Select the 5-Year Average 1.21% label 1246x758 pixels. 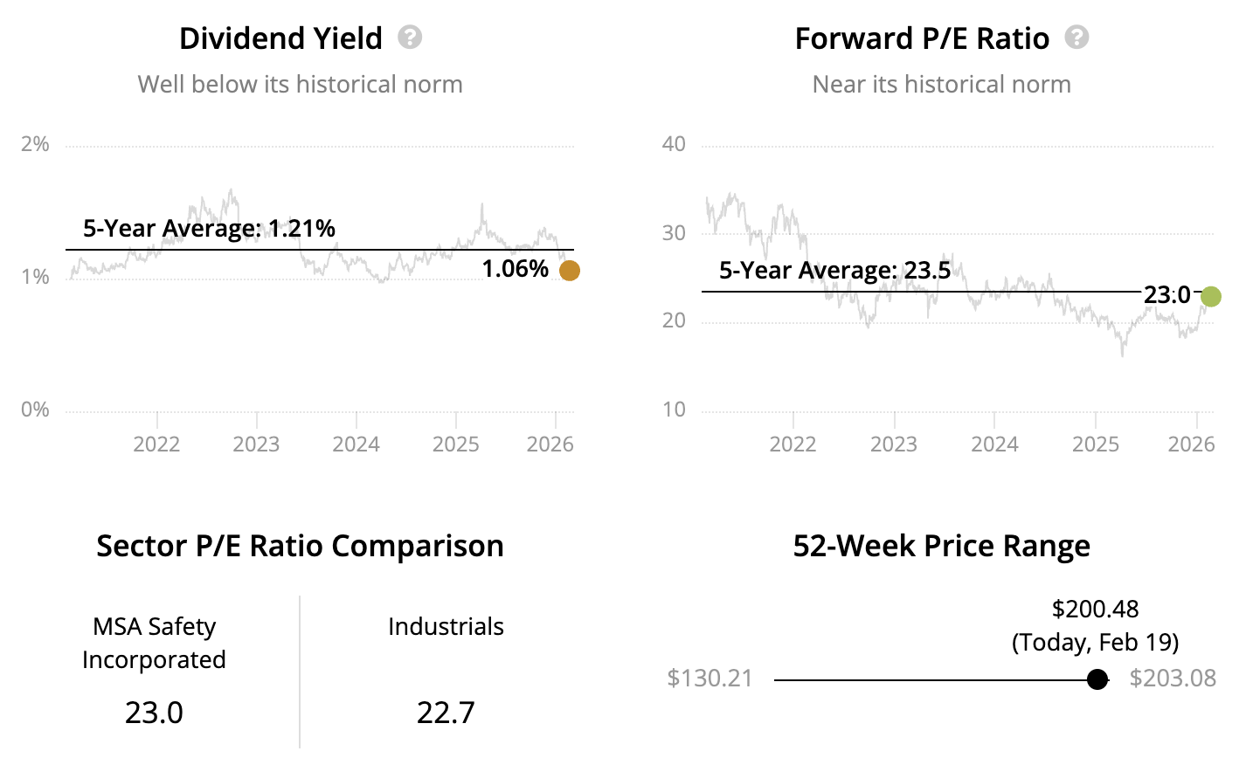pyautogui.click(x=209, y=229)
